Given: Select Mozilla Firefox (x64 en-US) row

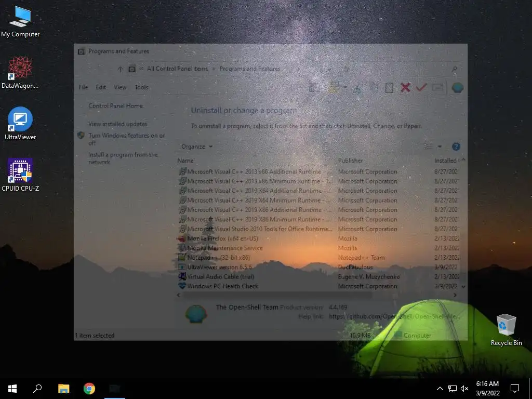Looking at the screenshot, I should [x=318, y=238].
